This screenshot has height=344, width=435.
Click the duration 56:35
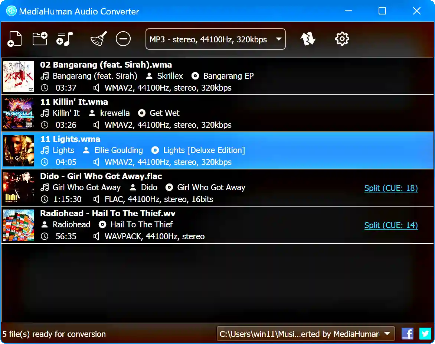[66, 237]
